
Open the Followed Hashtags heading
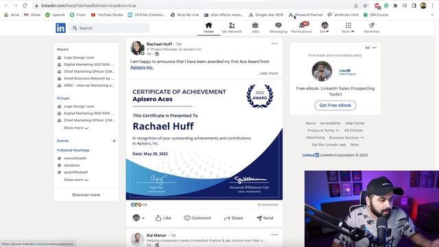73,150
